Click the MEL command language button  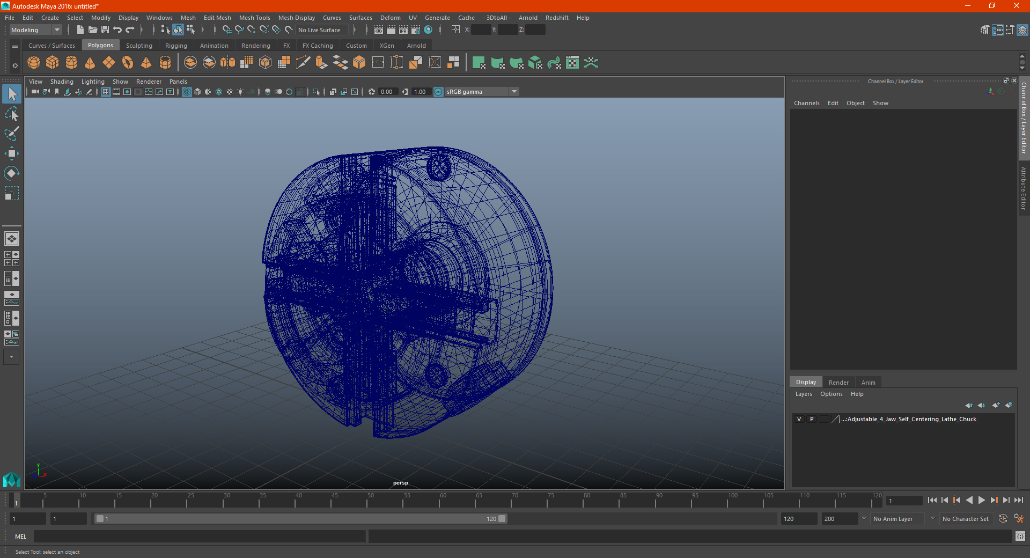click(20, 537)
